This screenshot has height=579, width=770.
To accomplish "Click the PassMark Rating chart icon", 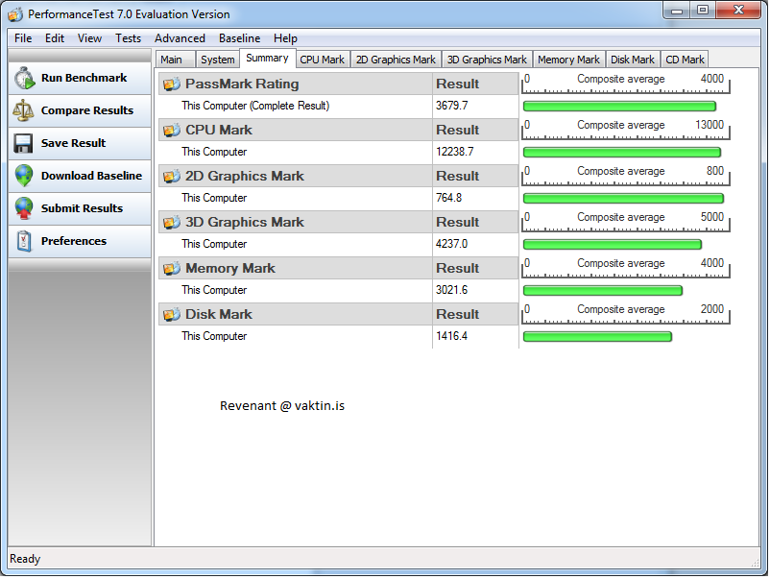I will pos(171,84).
